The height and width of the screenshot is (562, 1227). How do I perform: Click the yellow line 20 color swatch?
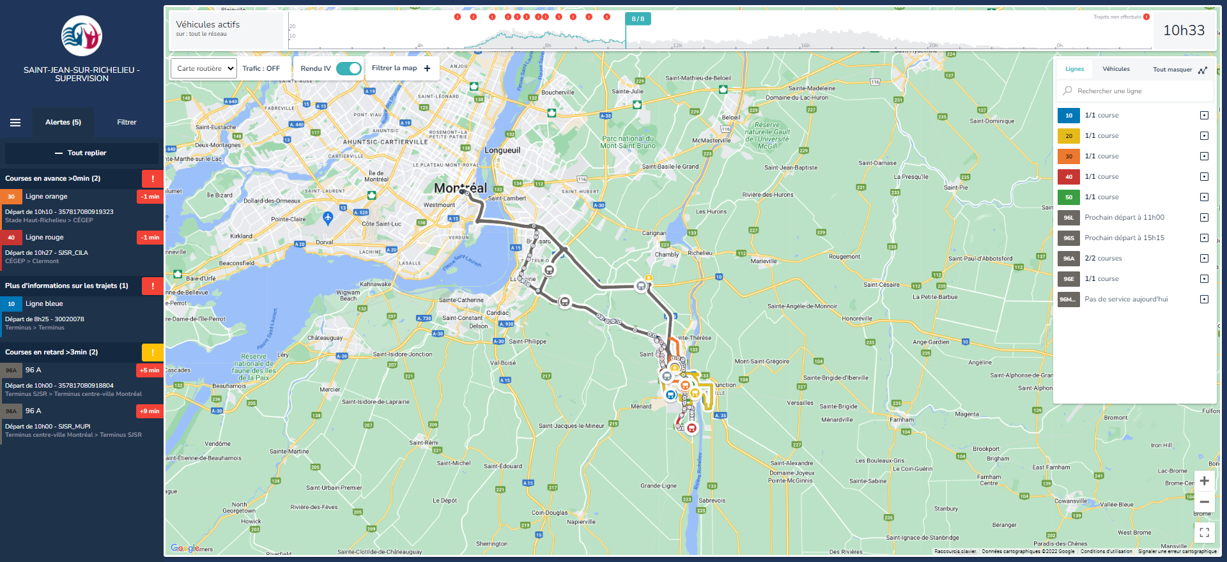pos(1069,136)
